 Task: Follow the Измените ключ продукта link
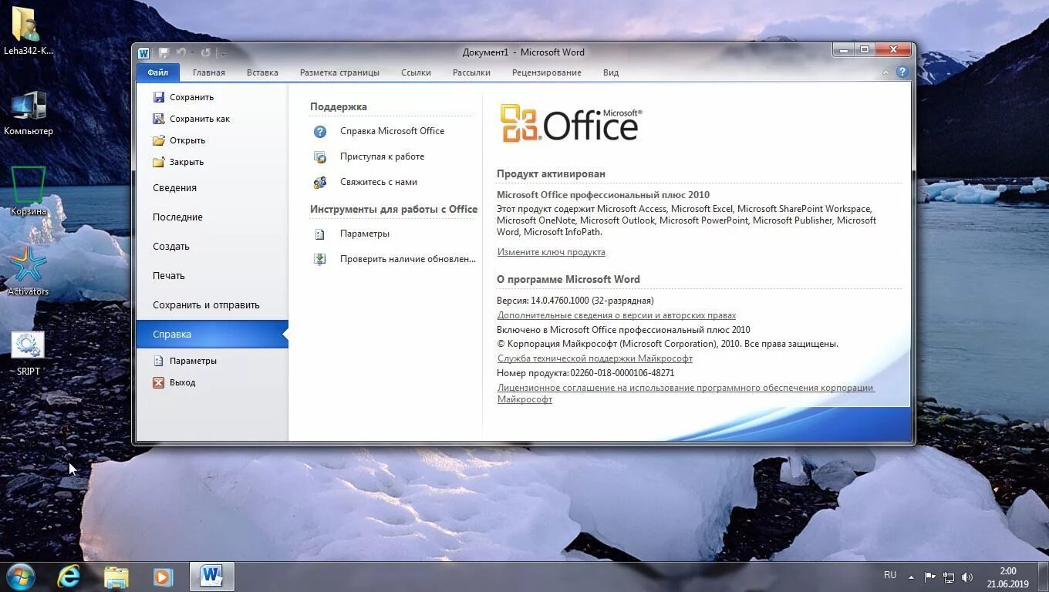point(551,252)
